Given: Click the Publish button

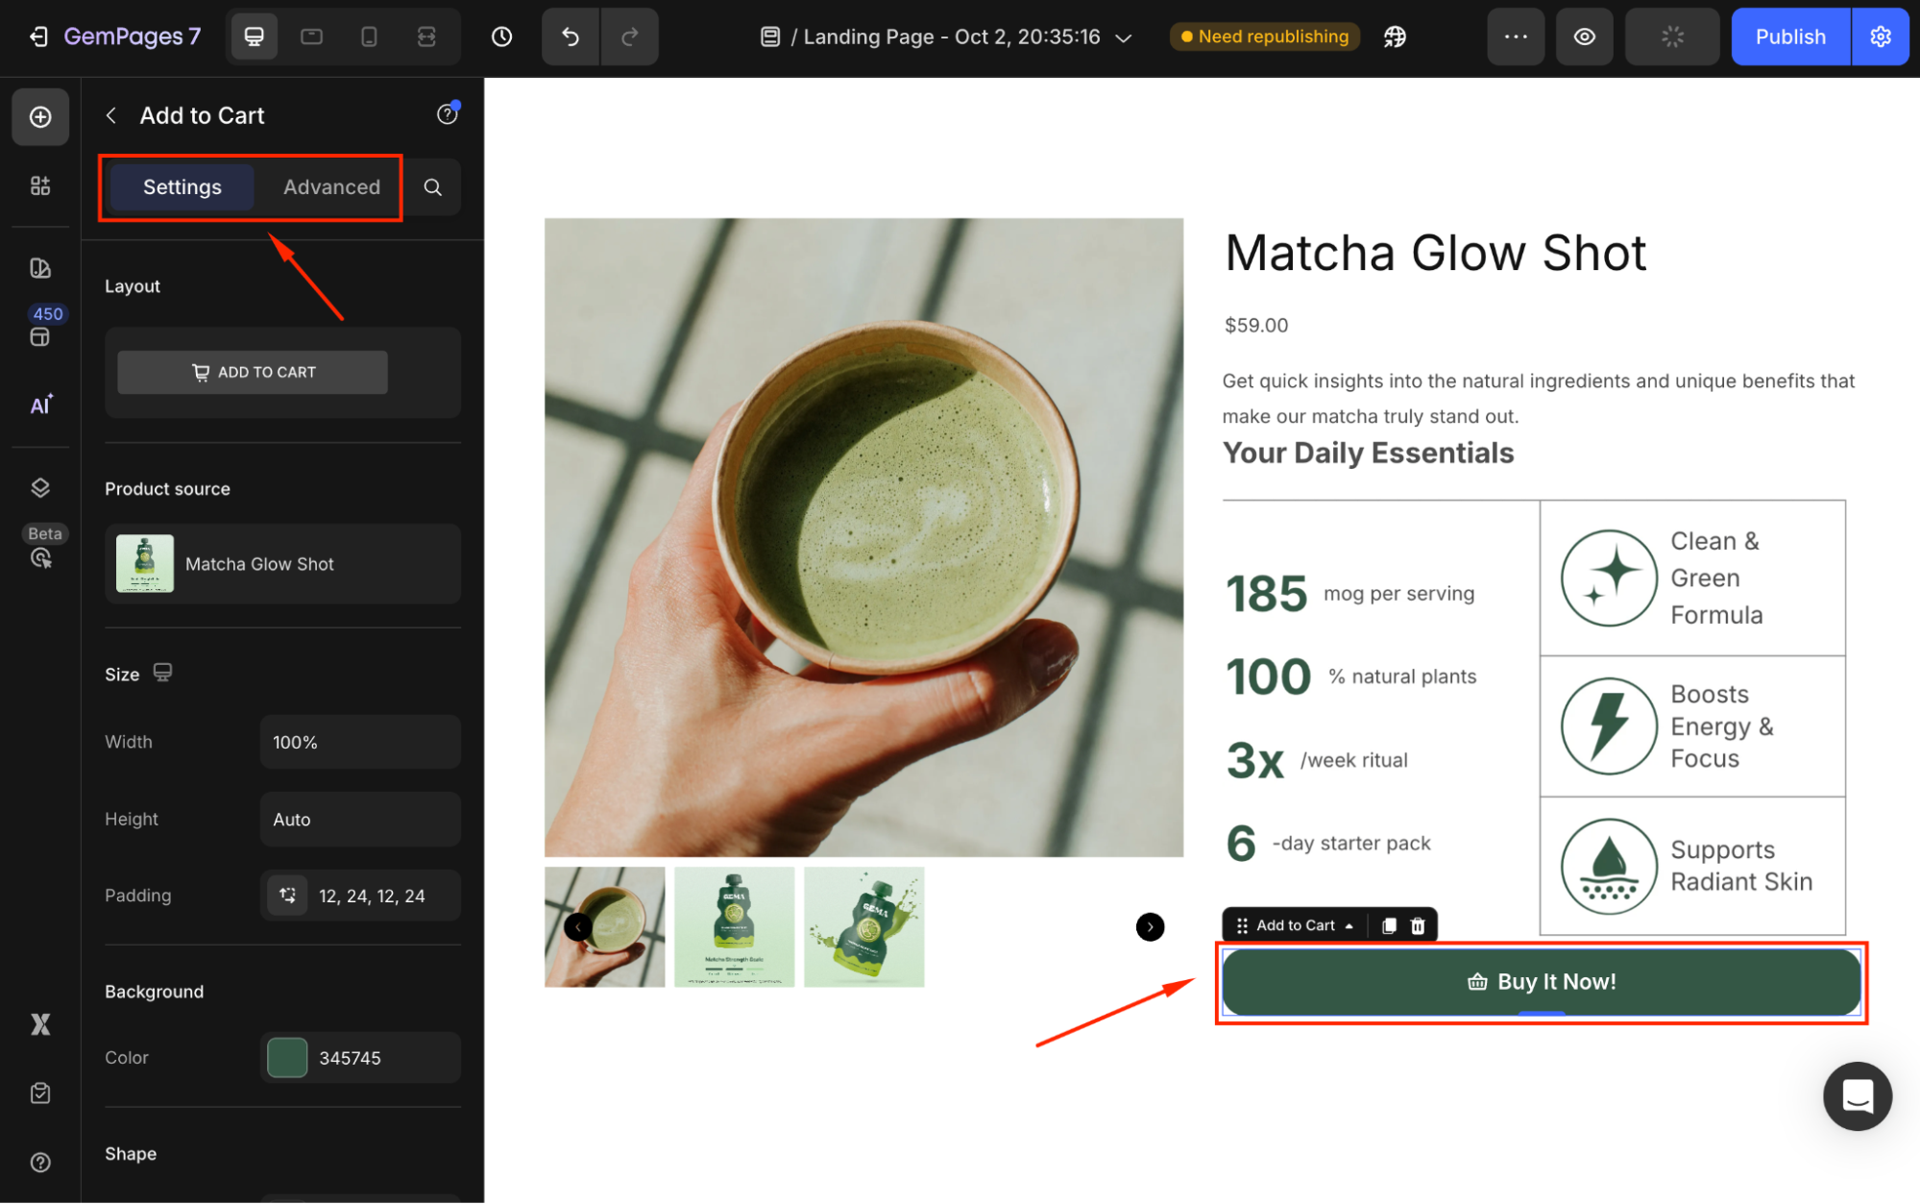Looking at the screenshot, I should (x=1789, y=37).
